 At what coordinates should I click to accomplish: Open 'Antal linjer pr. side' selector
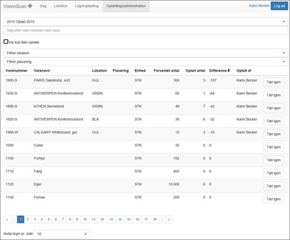62,234
